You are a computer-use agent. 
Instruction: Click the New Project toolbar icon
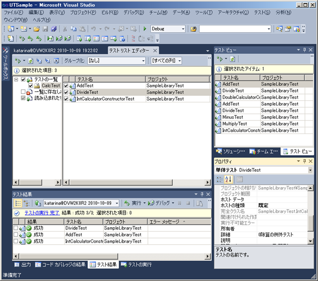coord(11,29)
